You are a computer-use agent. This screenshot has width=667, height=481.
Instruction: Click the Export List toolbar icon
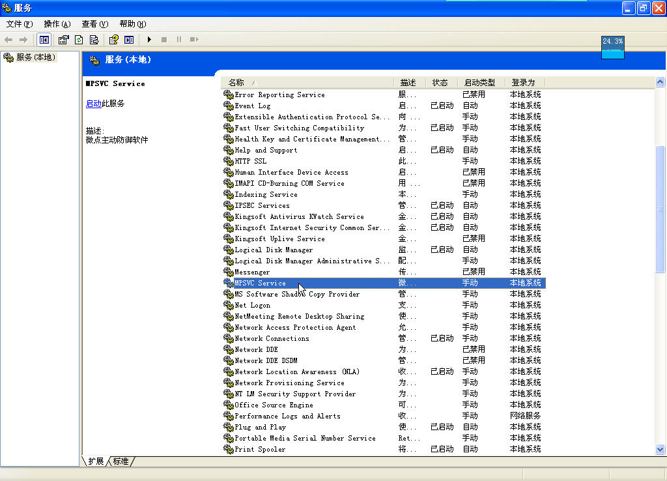pyautogui.click(x=94, y=40)
